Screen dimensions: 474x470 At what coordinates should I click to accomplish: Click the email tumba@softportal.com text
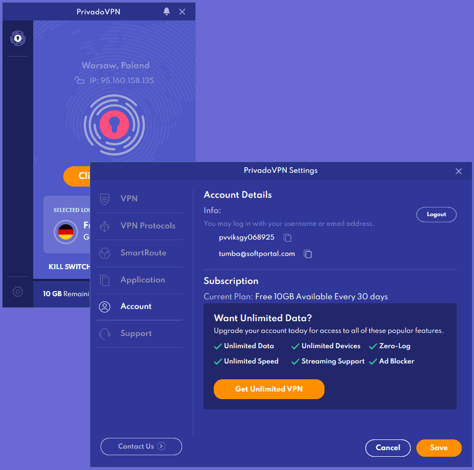point(257,254)
